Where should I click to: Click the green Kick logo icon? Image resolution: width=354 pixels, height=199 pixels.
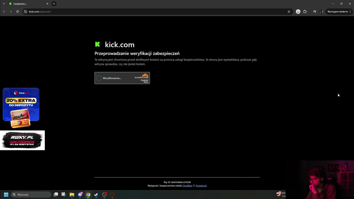click(97, 44)
